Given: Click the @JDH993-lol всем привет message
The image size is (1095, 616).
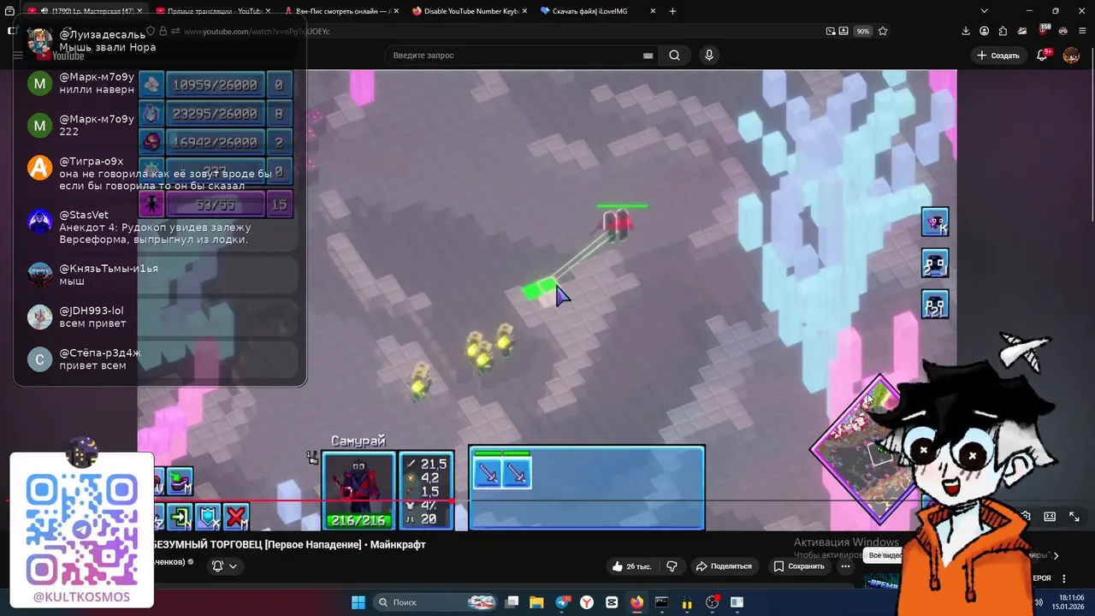Looking at the screenshot, I should click(x=159, y=317).
